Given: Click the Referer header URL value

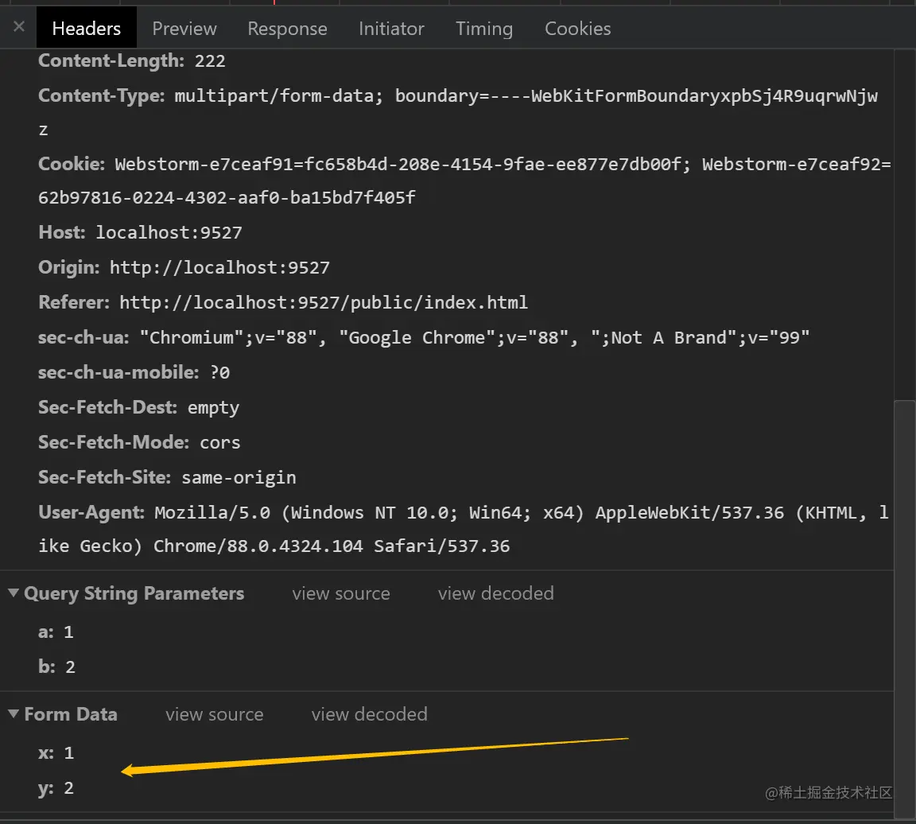Looking at the screenshot, I should coord(323,302).
